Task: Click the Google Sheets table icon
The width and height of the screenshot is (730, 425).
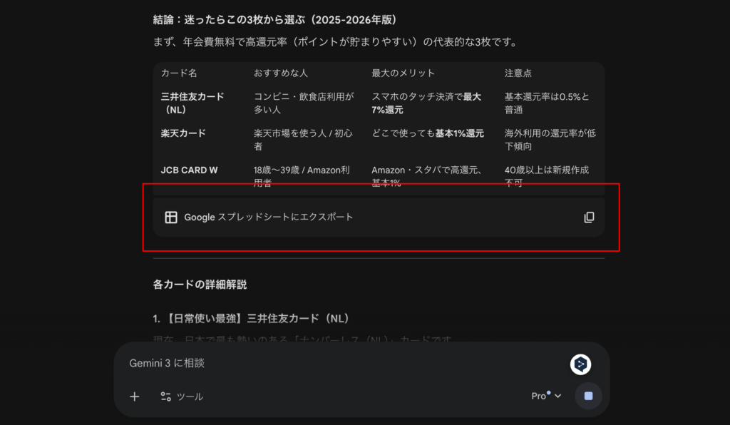Action: tap(171, 217)
